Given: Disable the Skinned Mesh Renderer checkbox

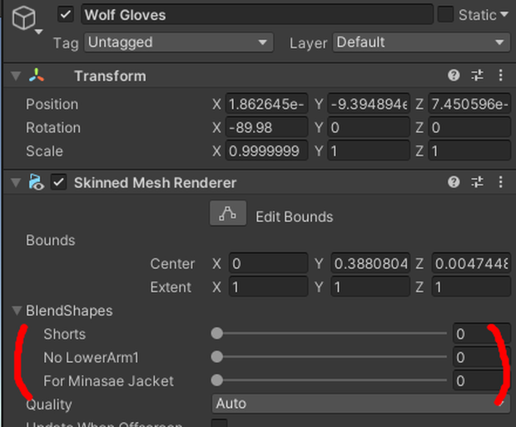Looking at the screenshot, I should click(x=58, y=182).
